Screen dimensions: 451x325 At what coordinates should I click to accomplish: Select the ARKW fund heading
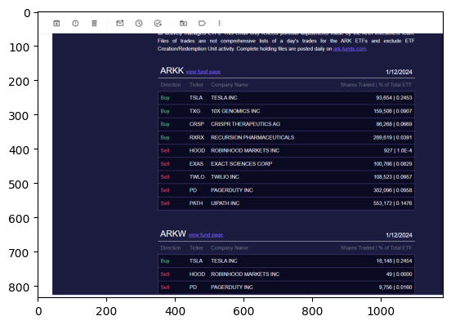click(x=173, y=234)
